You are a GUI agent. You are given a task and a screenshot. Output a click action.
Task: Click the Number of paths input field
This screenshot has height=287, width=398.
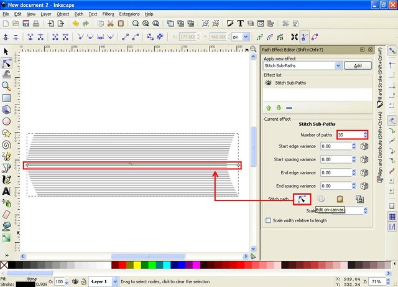[350, 134]
